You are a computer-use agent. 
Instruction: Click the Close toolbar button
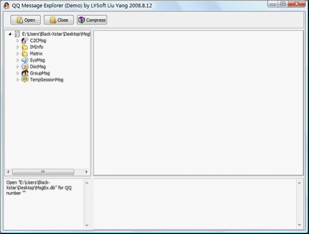(x=59, y=20)
